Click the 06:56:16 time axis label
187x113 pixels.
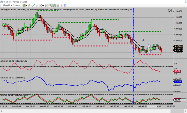pos(115,106)
